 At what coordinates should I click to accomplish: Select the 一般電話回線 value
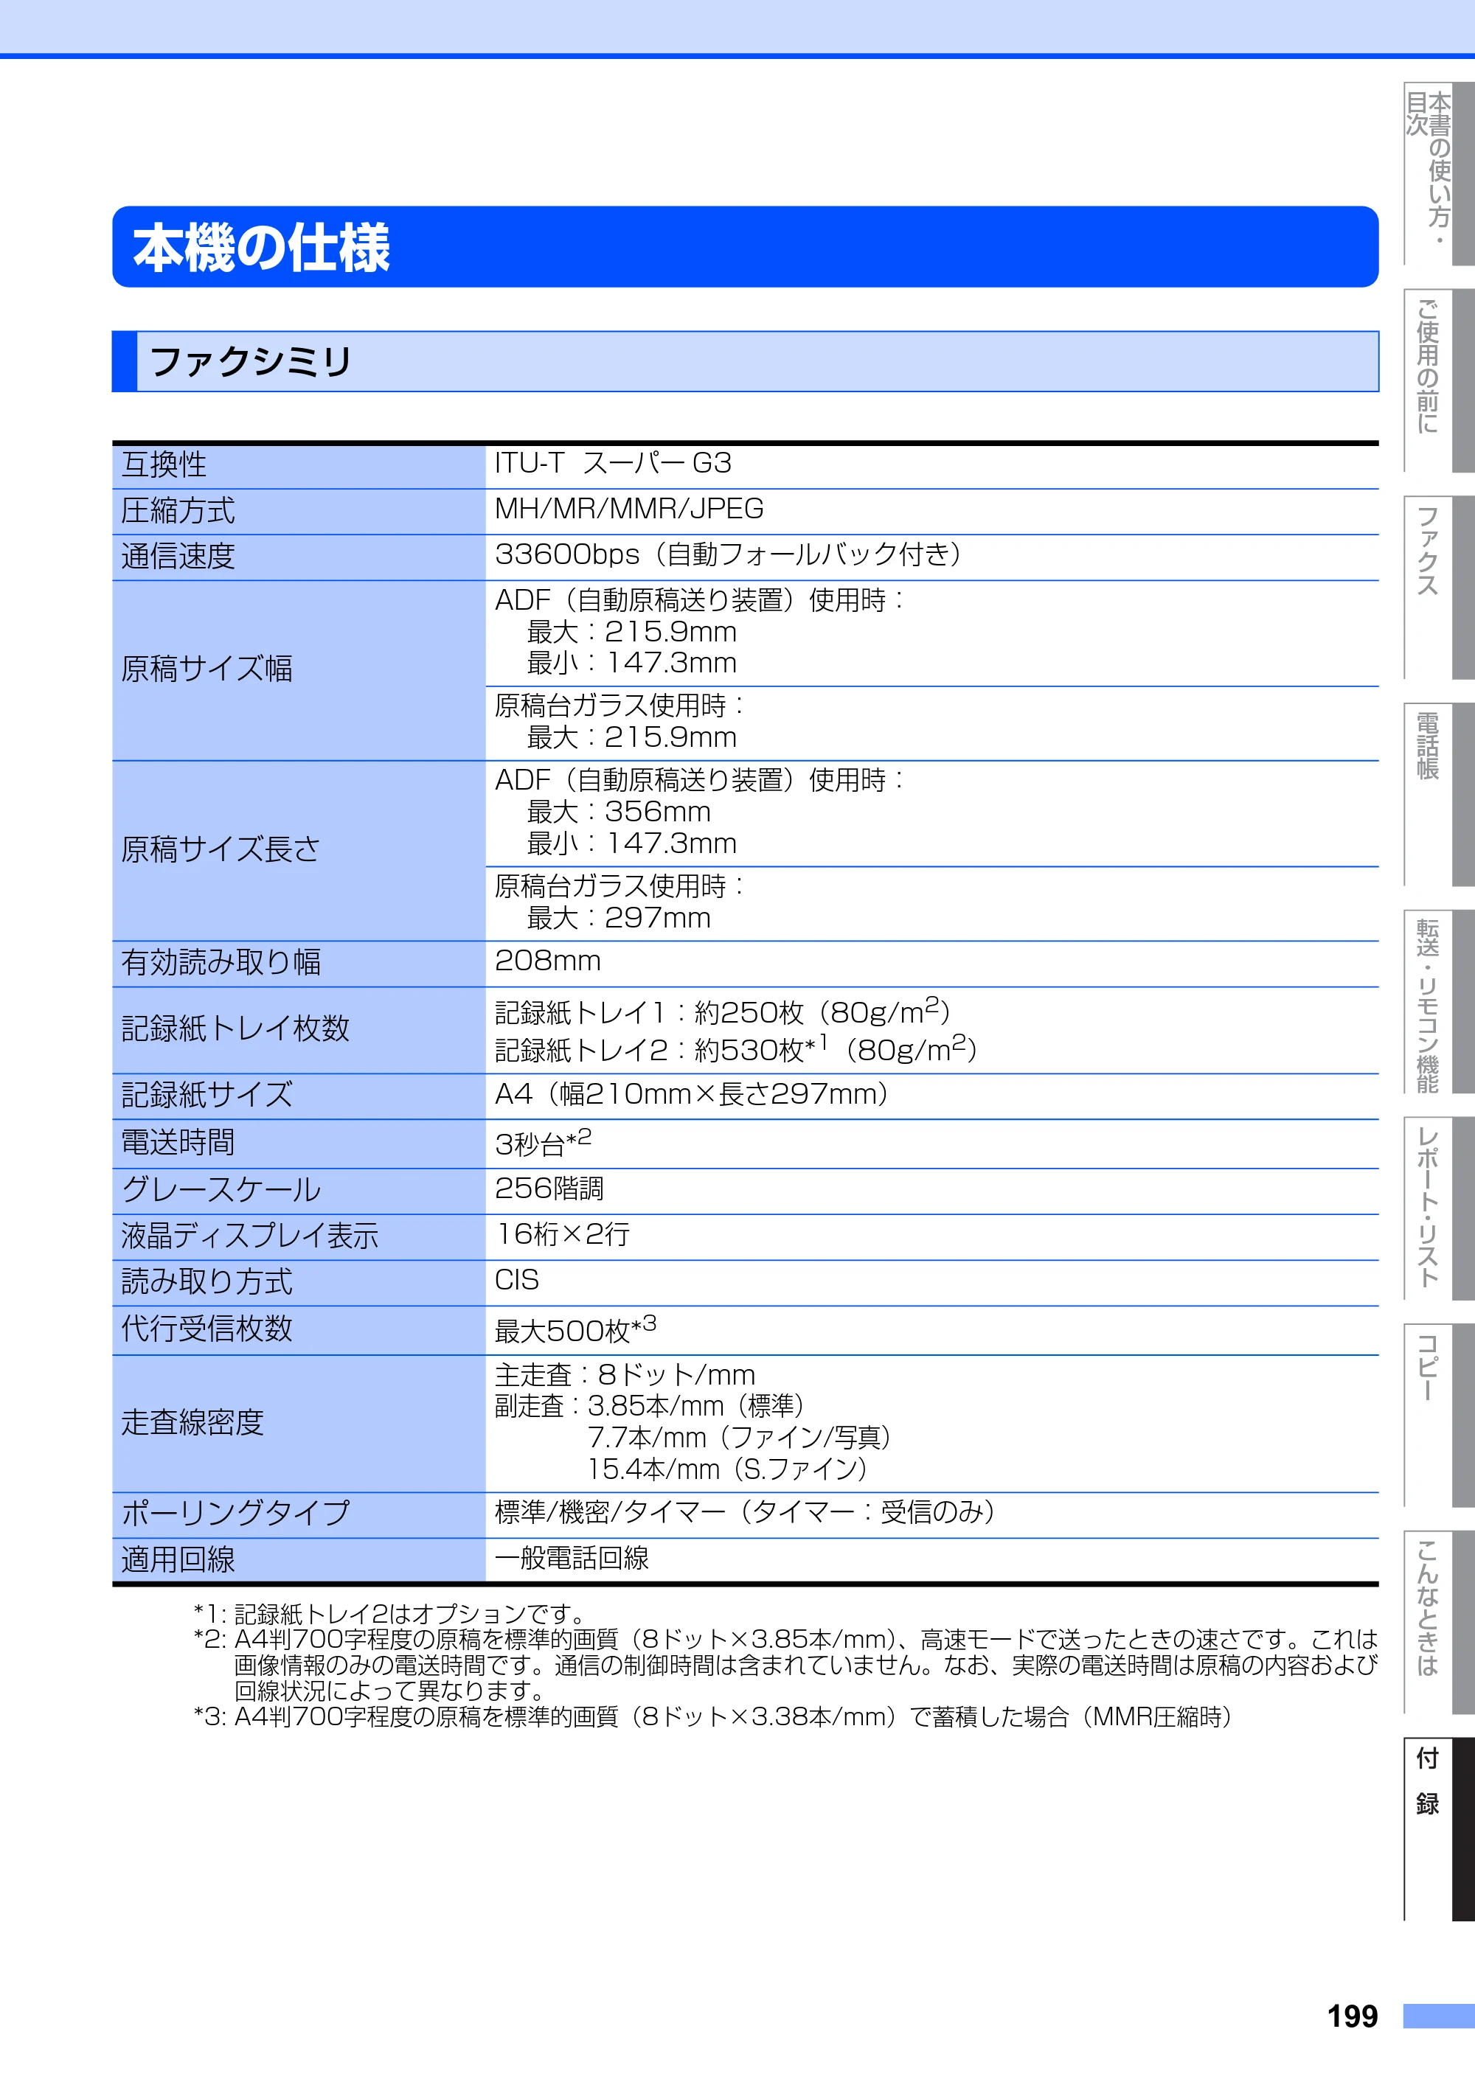click(572, 1559)
